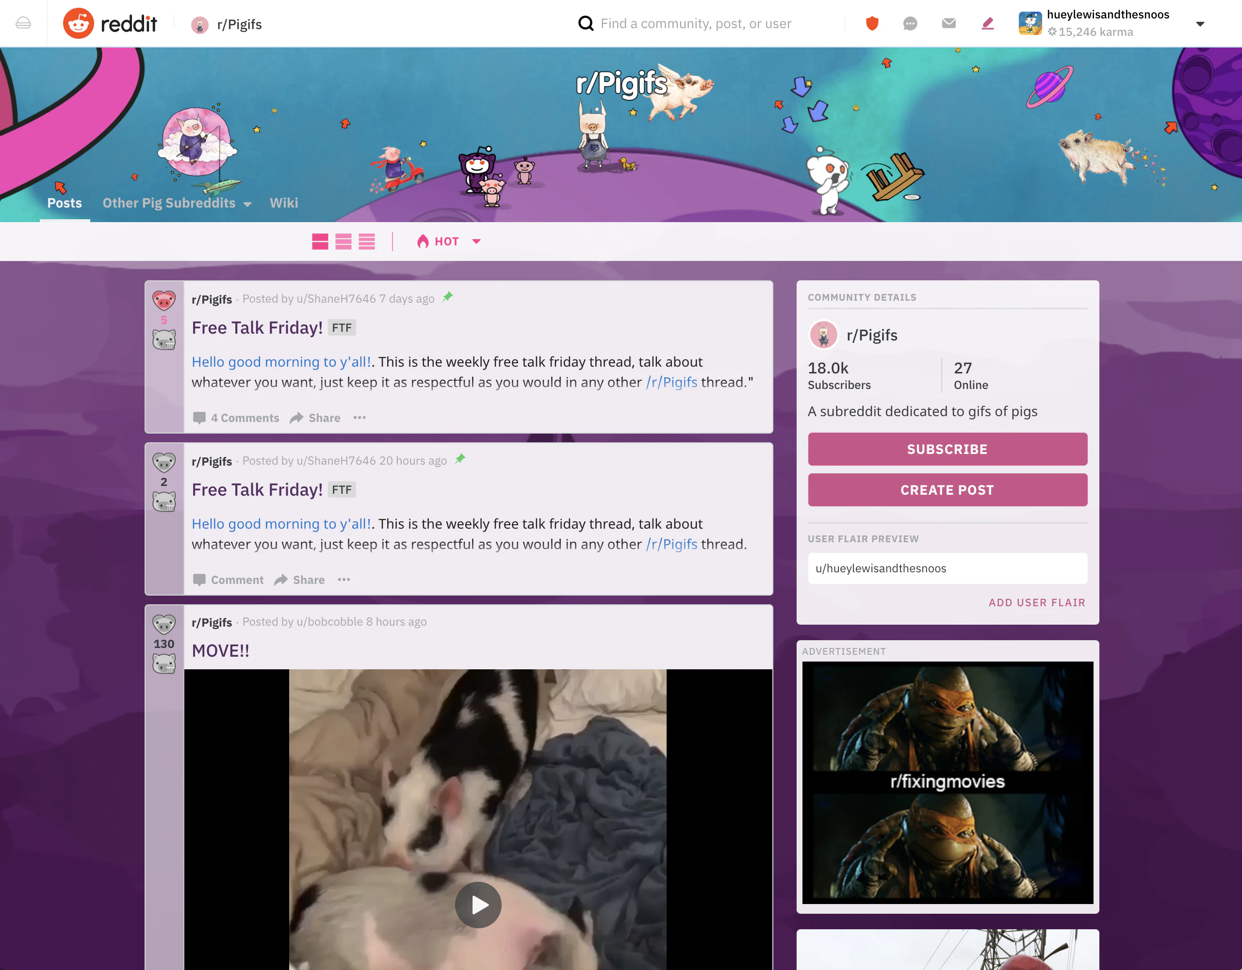The image size is (1242, 970).
Task: Switch to compact post layout view
Action: (x=367, y=241)
